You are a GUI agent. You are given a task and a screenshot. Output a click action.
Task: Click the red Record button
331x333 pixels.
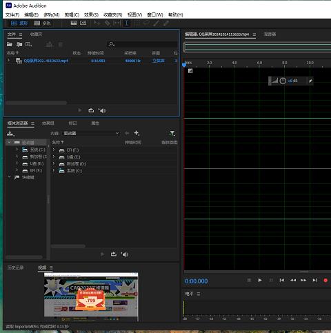click(x=325, y=280)
